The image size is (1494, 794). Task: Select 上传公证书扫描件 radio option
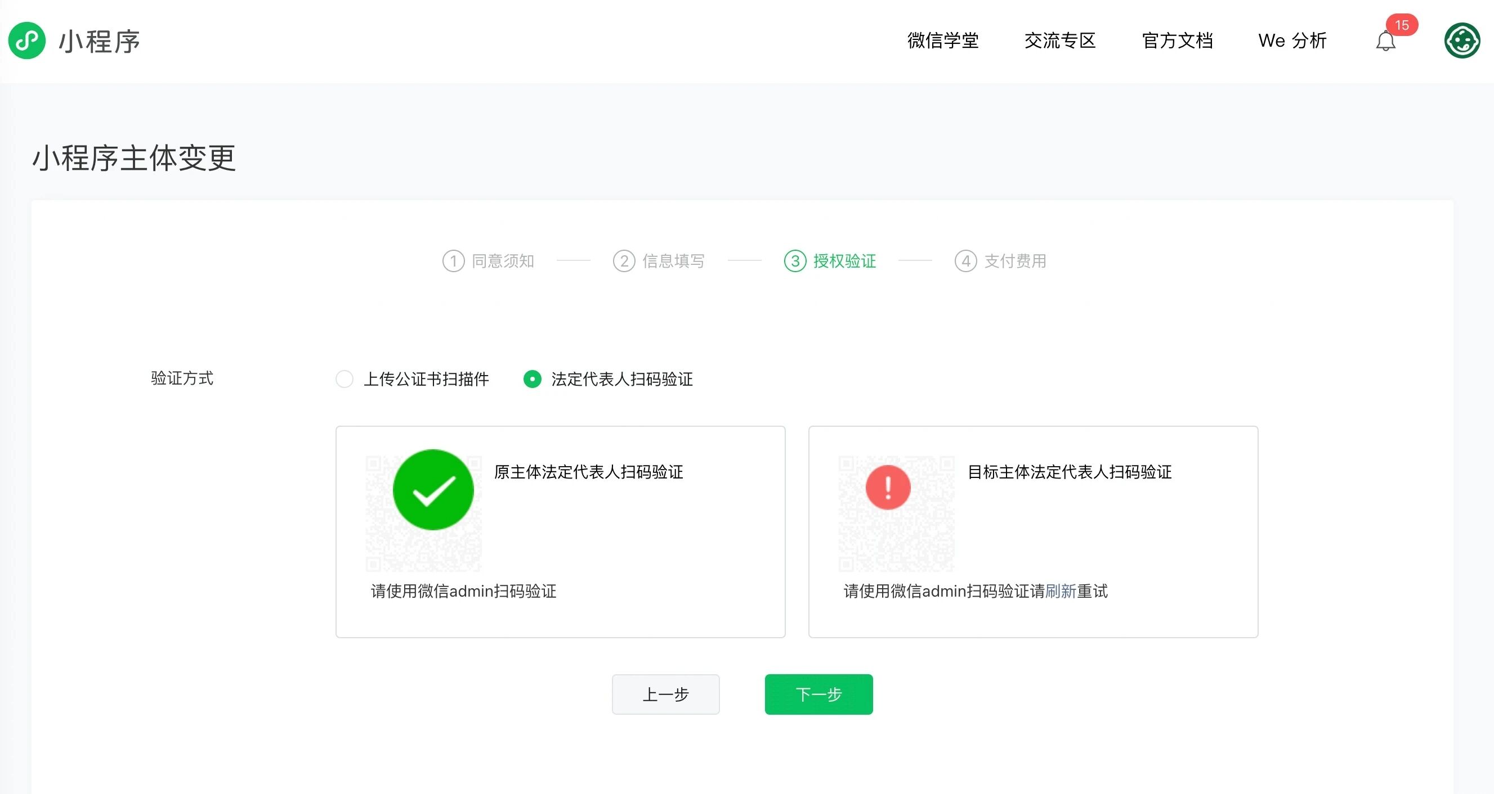coord(345,379)
